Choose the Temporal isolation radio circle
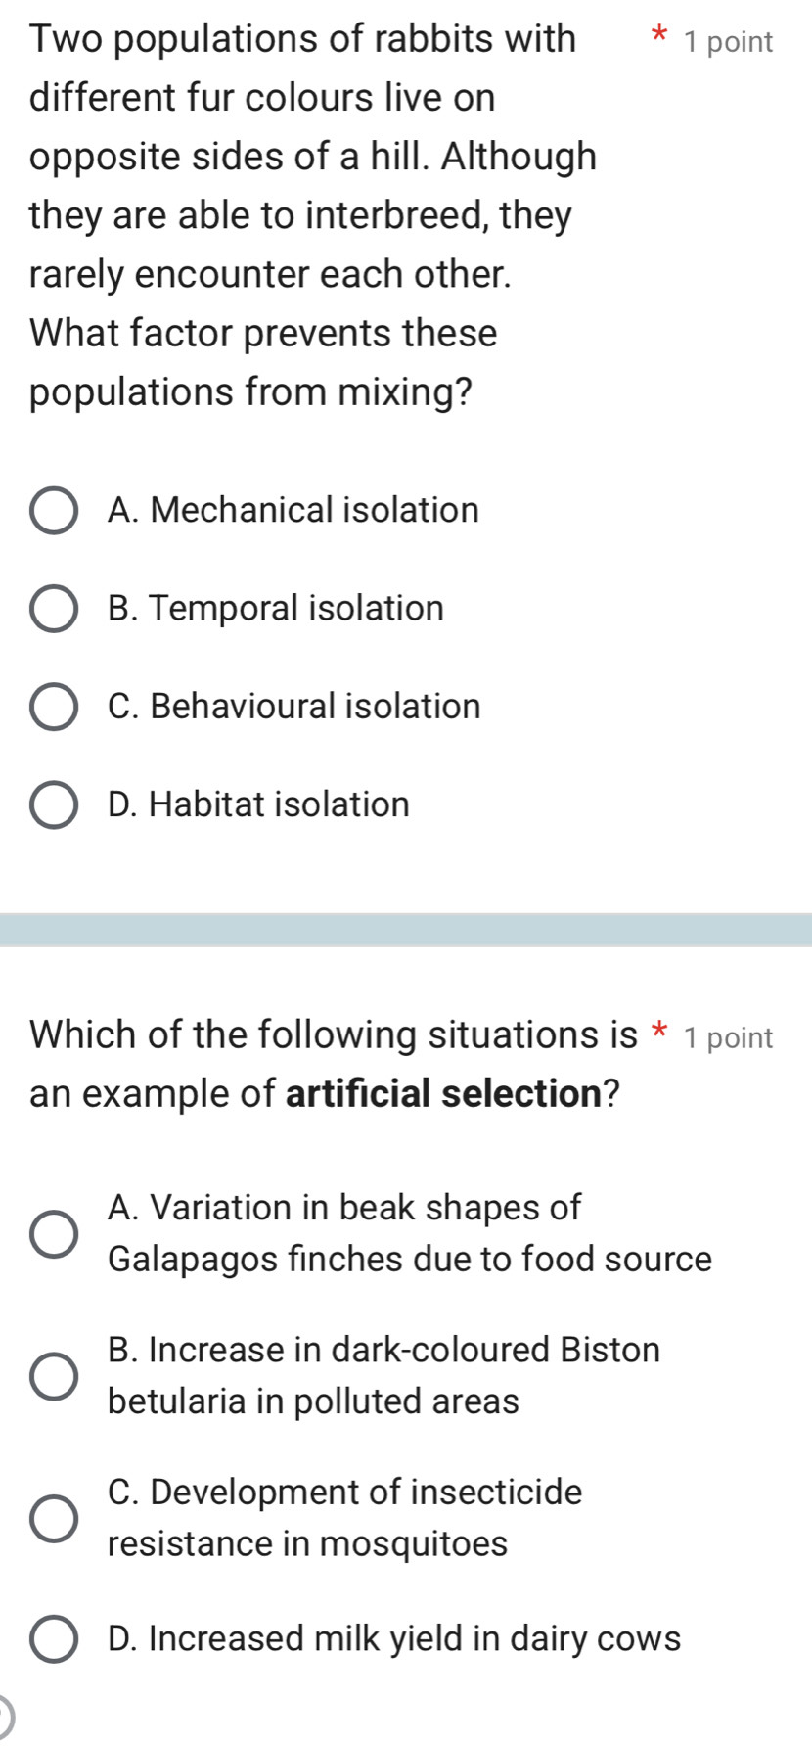Viewport: 812px width, 1746px height. [53, 609]
